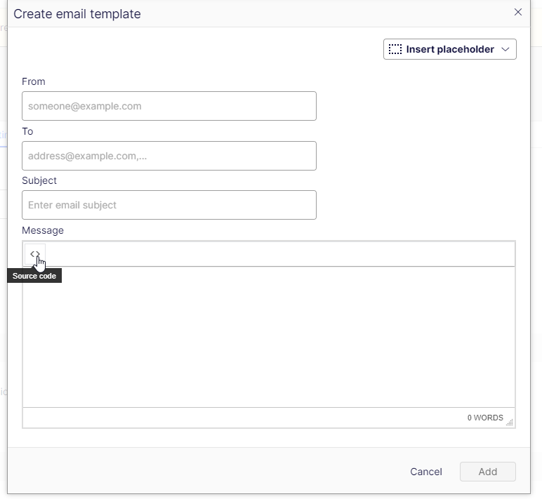Screen dimensions: 542x499
Task: Click the 0 WORDS counter
Action: click(485, 418)
